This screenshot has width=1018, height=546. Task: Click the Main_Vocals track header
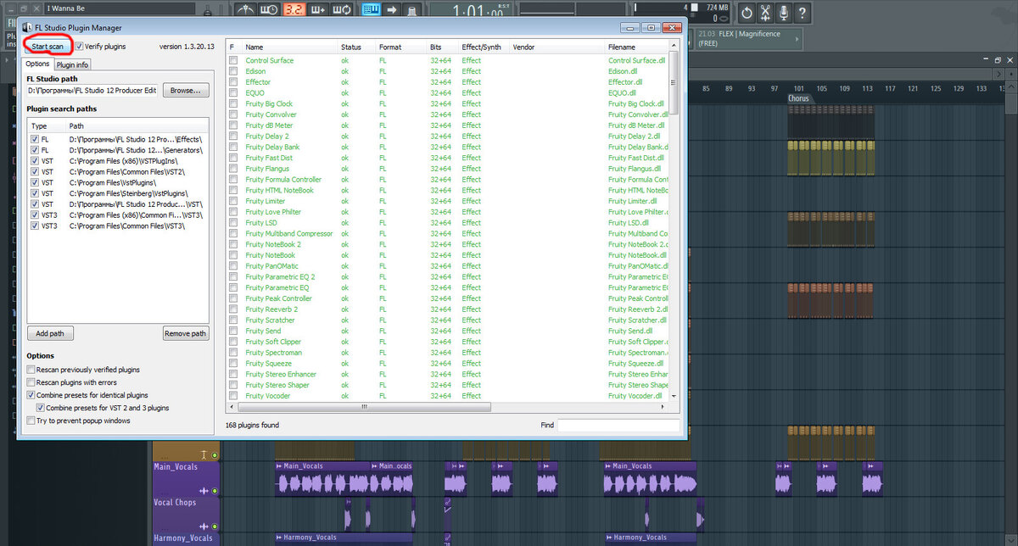coord(185,479)
